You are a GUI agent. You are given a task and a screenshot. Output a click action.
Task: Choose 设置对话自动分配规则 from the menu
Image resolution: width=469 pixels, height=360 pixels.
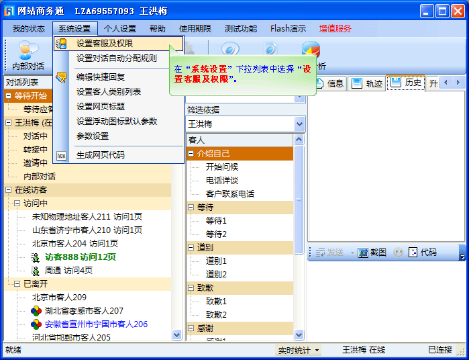pyautogui.click(x=117, y=58)
